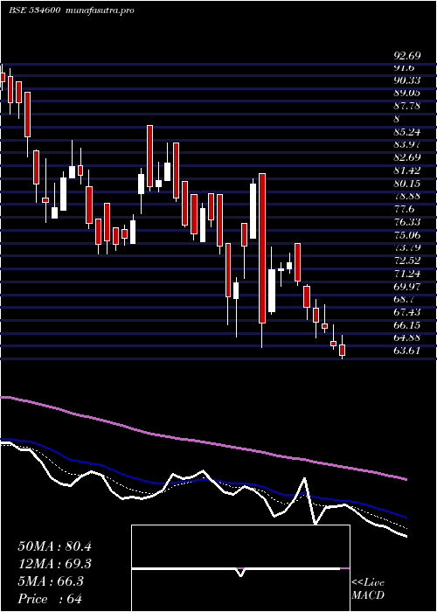Click the 89.05 price level label
Image resolution: width=437 pixels, height=612 pixels.
[x=407, y=93]
